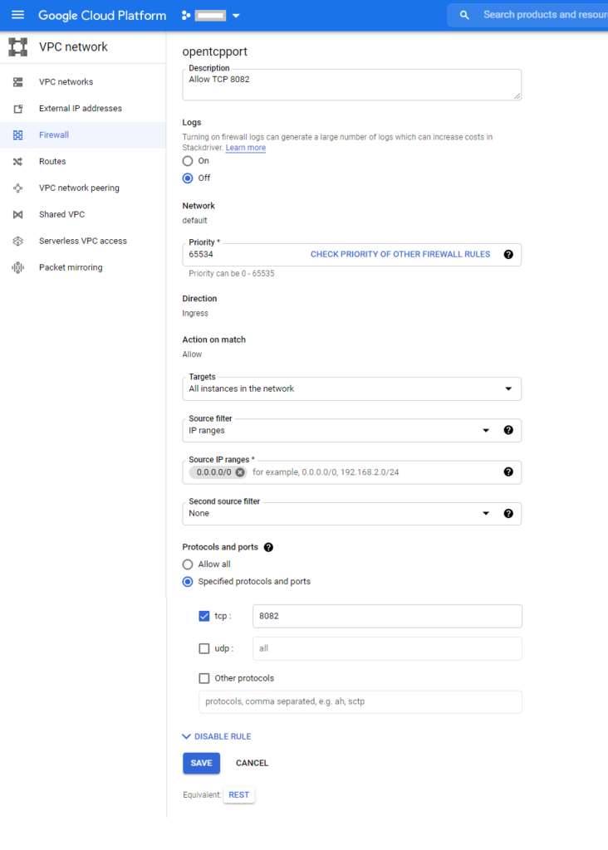Click the VPC networks sidebar icon
The width and height of the screenshot is (608, 850).
pyautogui.click(x=18, y=82)
